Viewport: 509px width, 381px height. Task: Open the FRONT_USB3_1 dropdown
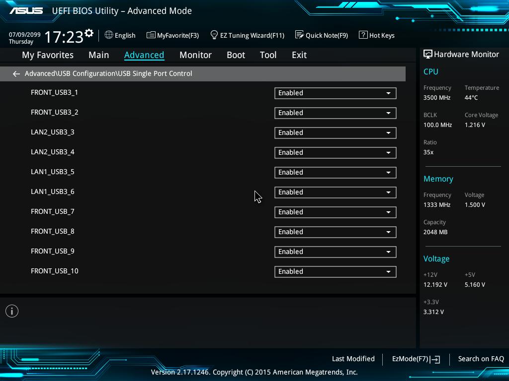click(336, 93)
